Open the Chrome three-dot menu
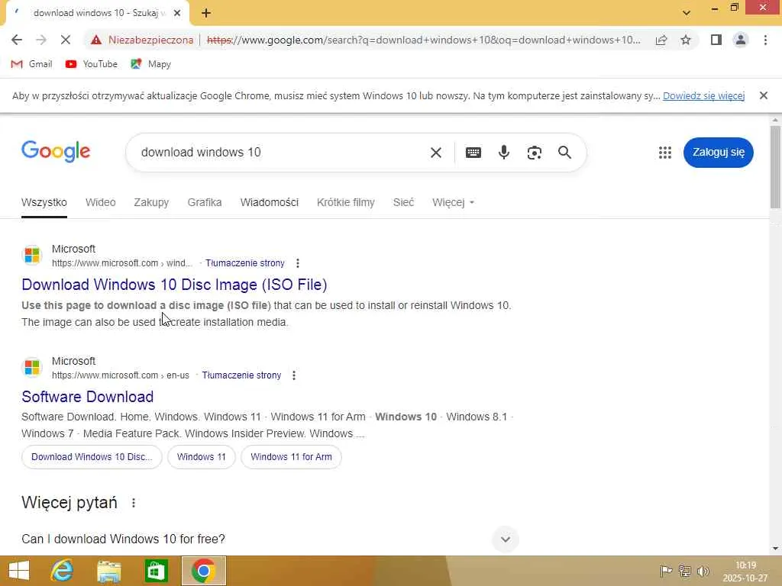Screen dimensions: 782x586 [x=765, y=40]
